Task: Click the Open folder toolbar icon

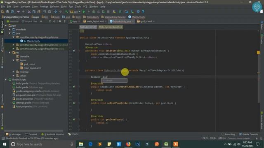Action: [3, 12]
